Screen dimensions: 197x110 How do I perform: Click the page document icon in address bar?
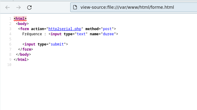click(x=75, y=7)
